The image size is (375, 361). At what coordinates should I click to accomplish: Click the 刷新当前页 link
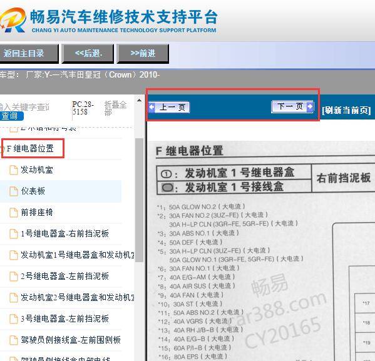click(x=346, y=111)
